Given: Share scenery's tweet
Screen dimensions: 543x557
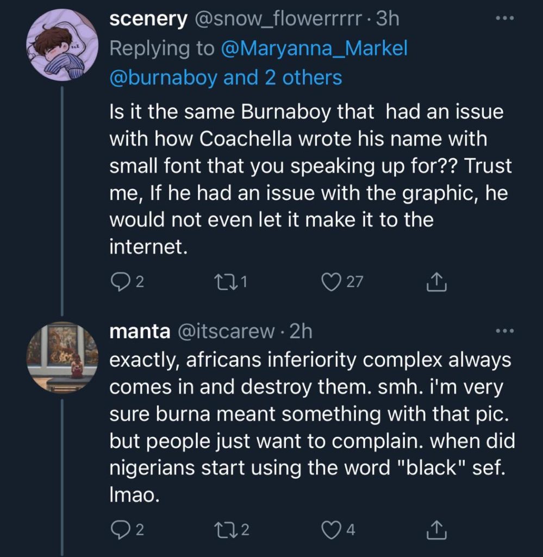Looking at the screenshot, I should [436, 282].
